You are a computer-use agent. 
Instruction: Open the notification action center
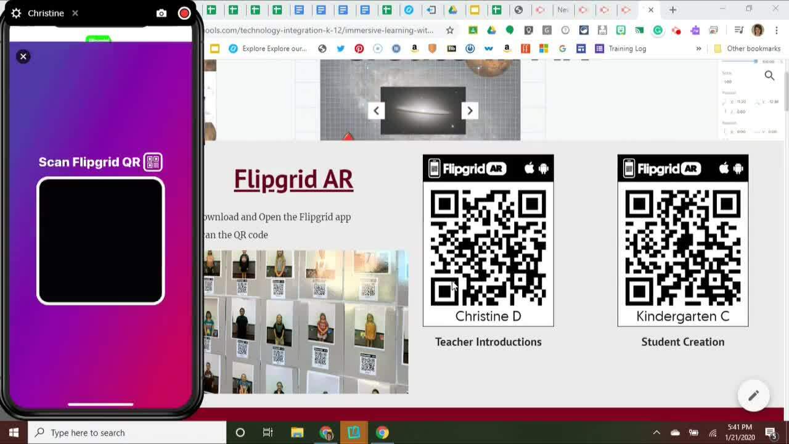click(x=771, y=432)
